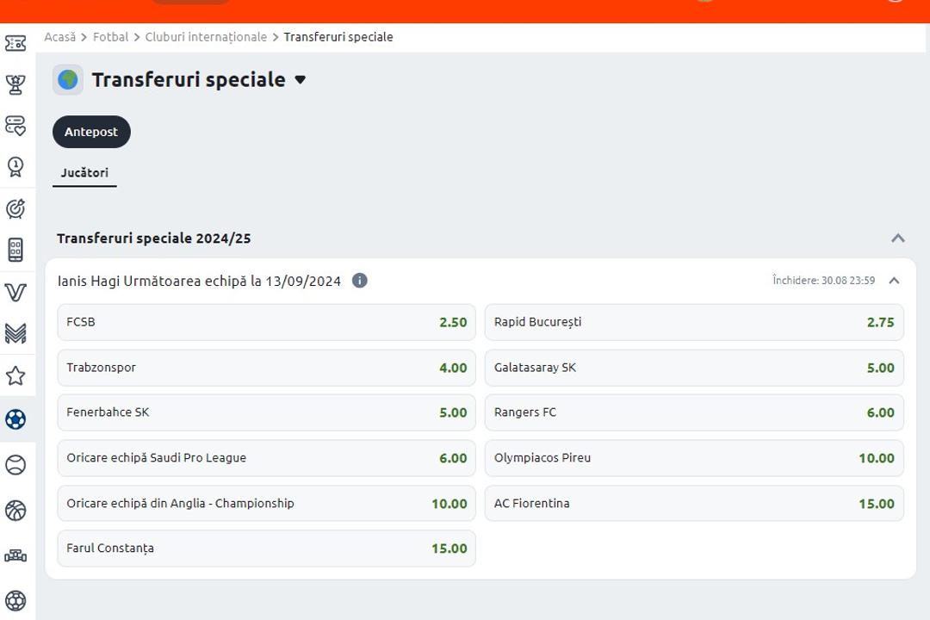Viewport: 930px width, 620px height.
Task: Open the trophy competitions sidebar icon
Action: coord(15,84)
